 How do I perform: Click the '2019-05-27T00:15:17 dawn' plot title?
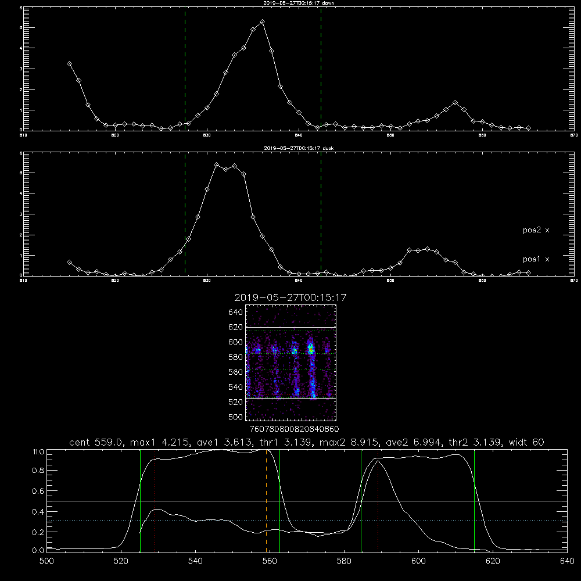click(299, 3)
